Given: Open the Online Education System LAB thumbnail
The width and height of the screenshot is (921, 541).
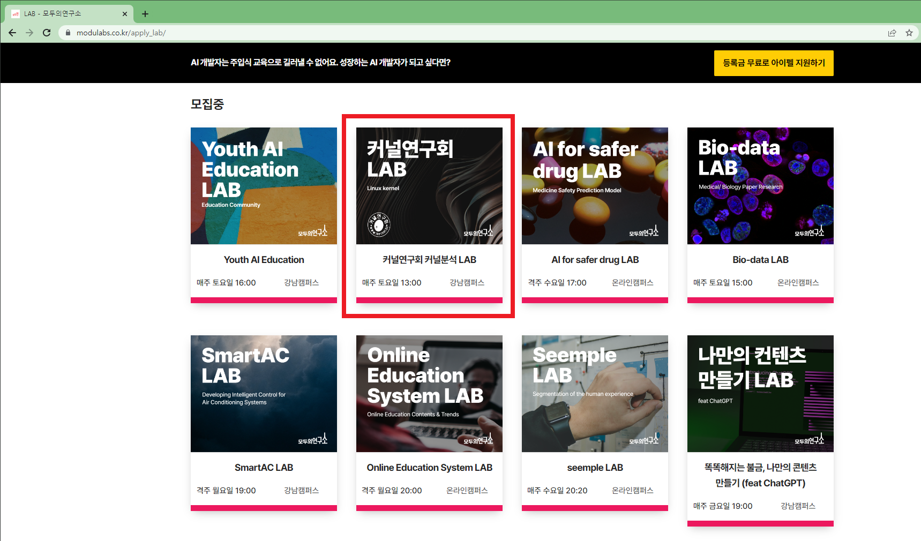Looking at the screenshot, I should coord(429,394).
